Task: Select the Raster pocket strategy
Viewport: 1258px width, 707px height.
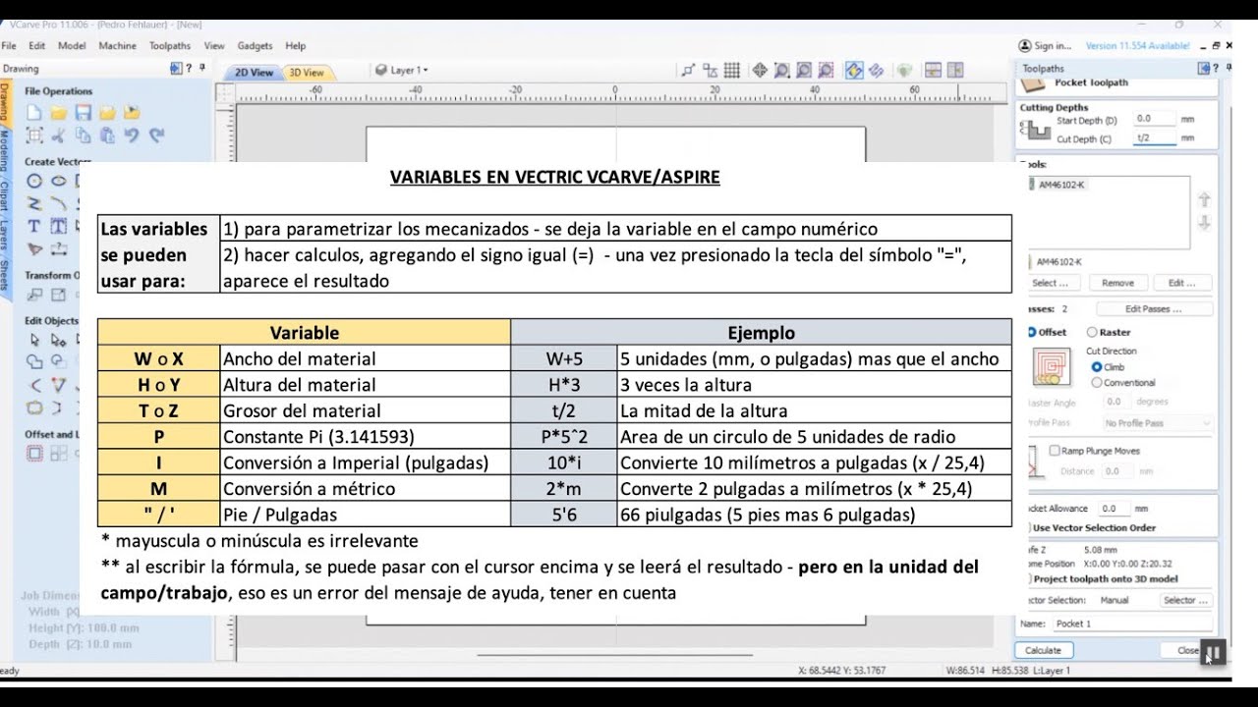Action: click(x=1109, y=332)
